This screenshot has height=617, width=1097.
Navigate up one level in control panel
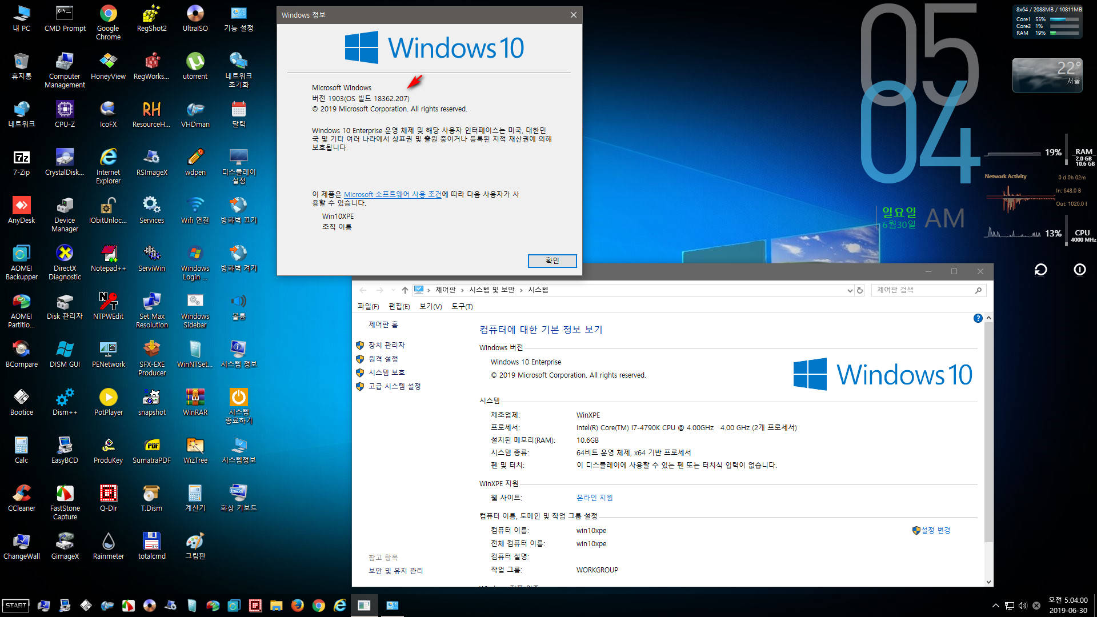tap(405, 290)
